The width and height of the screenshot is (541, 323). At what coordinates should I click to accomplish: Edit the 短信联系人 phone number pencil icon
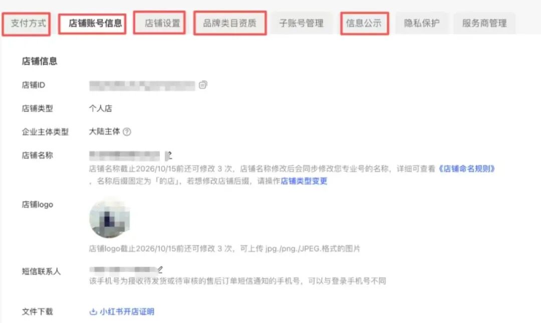[x=160, y=269]
